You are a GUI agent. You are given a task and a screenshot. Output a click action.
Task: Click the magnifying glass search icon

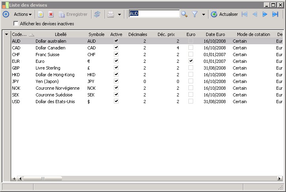click(x=184, y=14)
